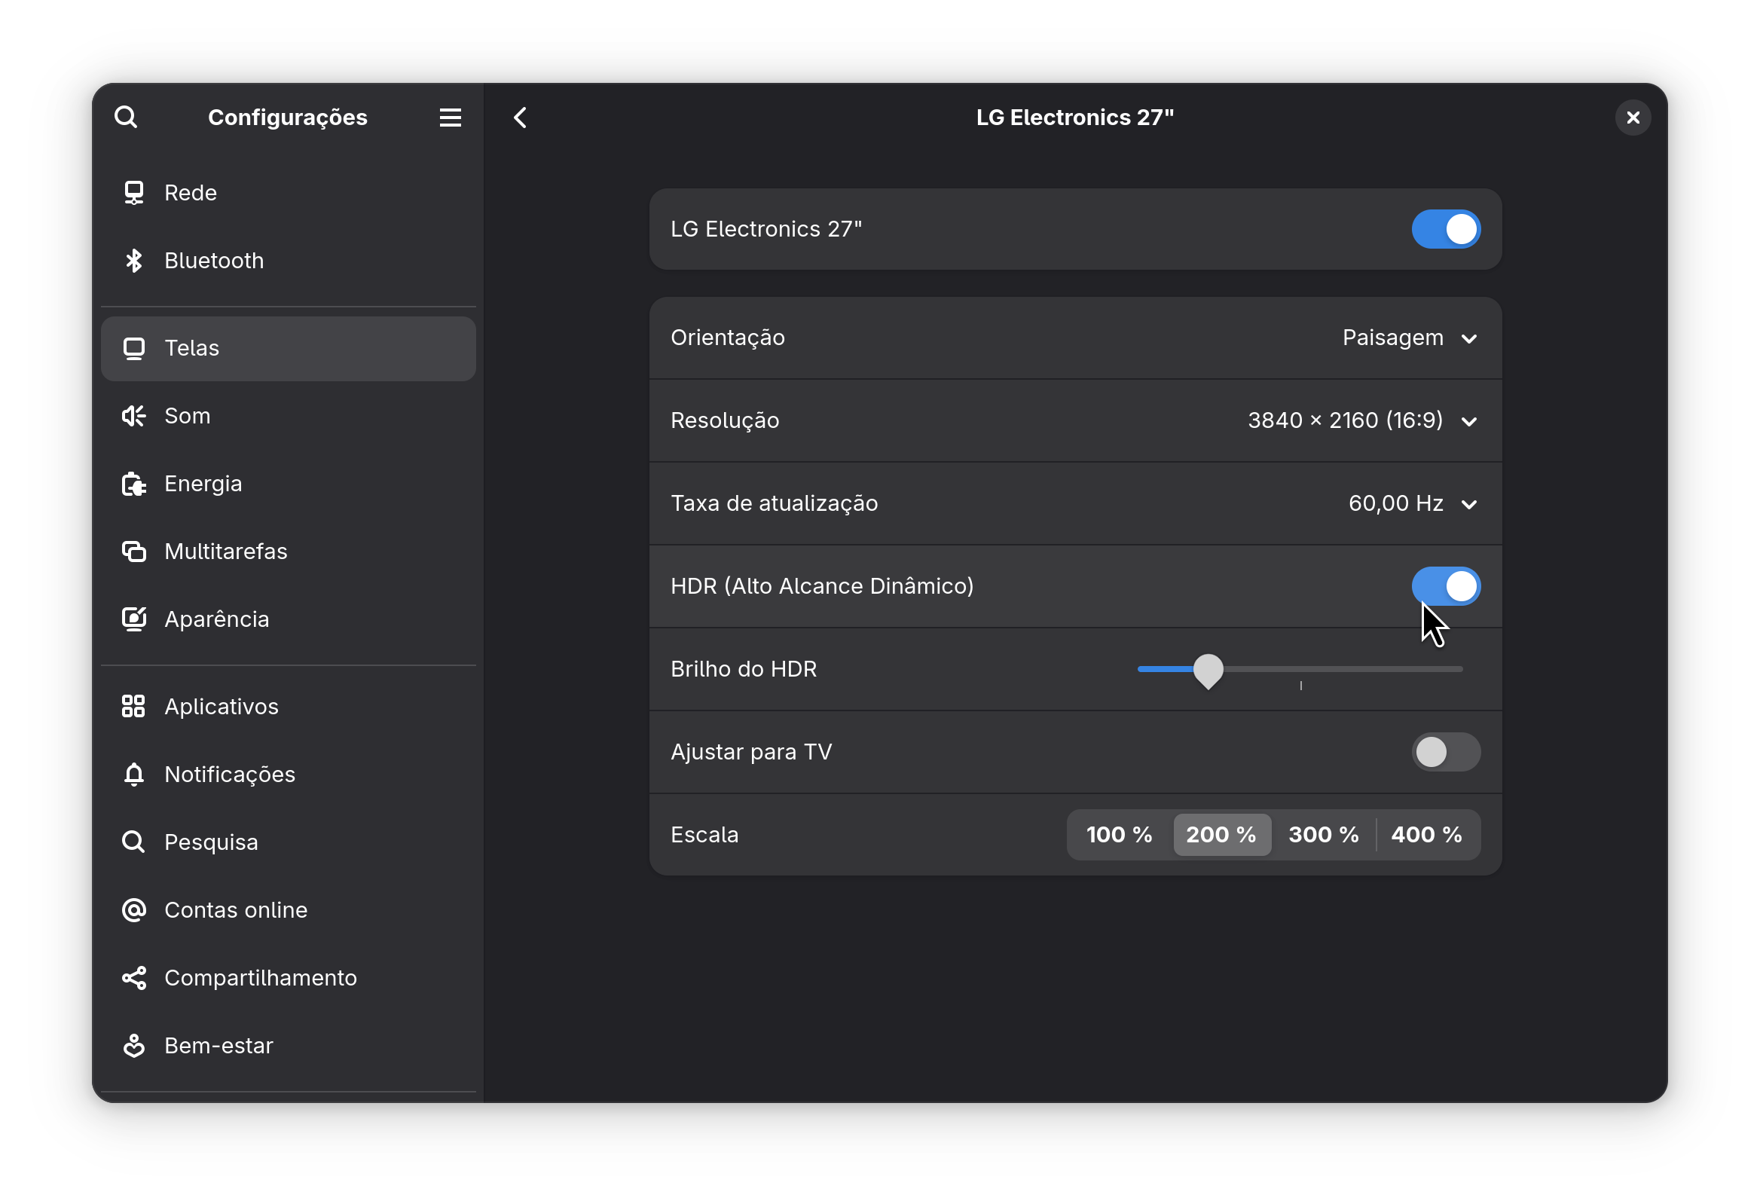Click the Contas online at-sign icon

(134, 909)
